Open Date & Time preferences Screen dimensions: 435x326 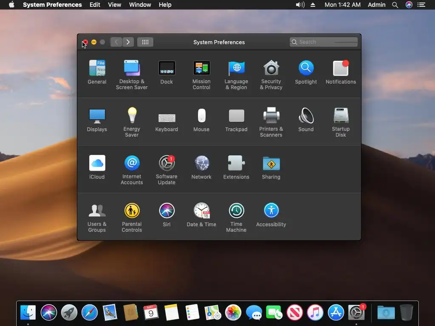pos(201,215)
